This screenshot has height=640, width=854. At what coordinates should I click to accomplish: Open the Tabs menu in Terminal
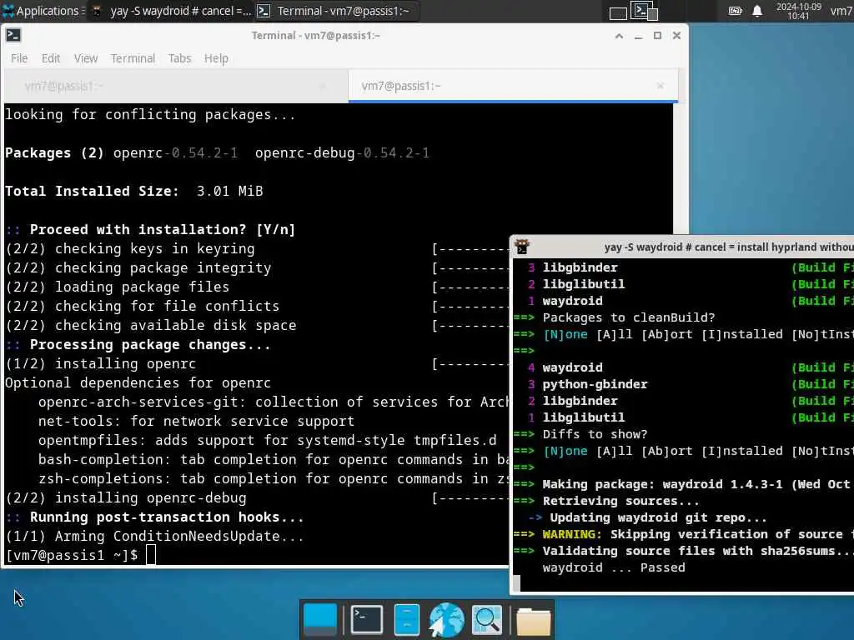click(x=179, y=58)
